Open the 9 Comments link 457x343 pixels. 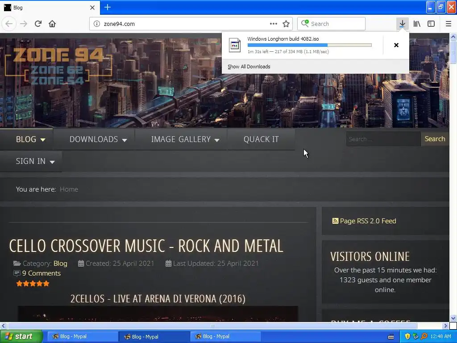[42, 273]
